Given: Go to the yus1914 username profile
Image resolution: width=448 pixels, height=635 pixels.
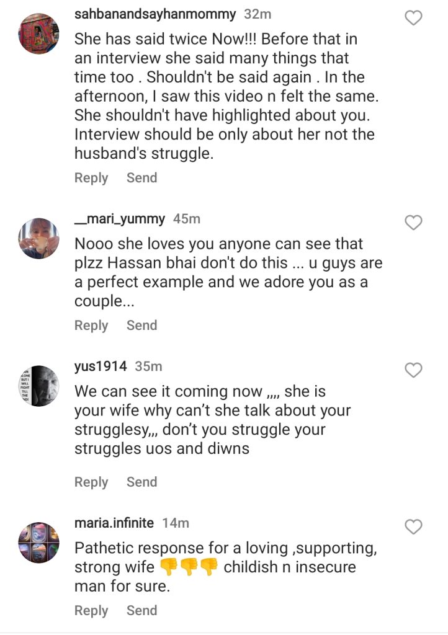Looking at the screenshot, I should [101, 366].
